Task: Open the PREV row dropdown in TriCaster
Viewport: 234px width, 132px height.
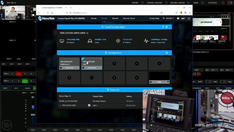Action: [6, 81]
